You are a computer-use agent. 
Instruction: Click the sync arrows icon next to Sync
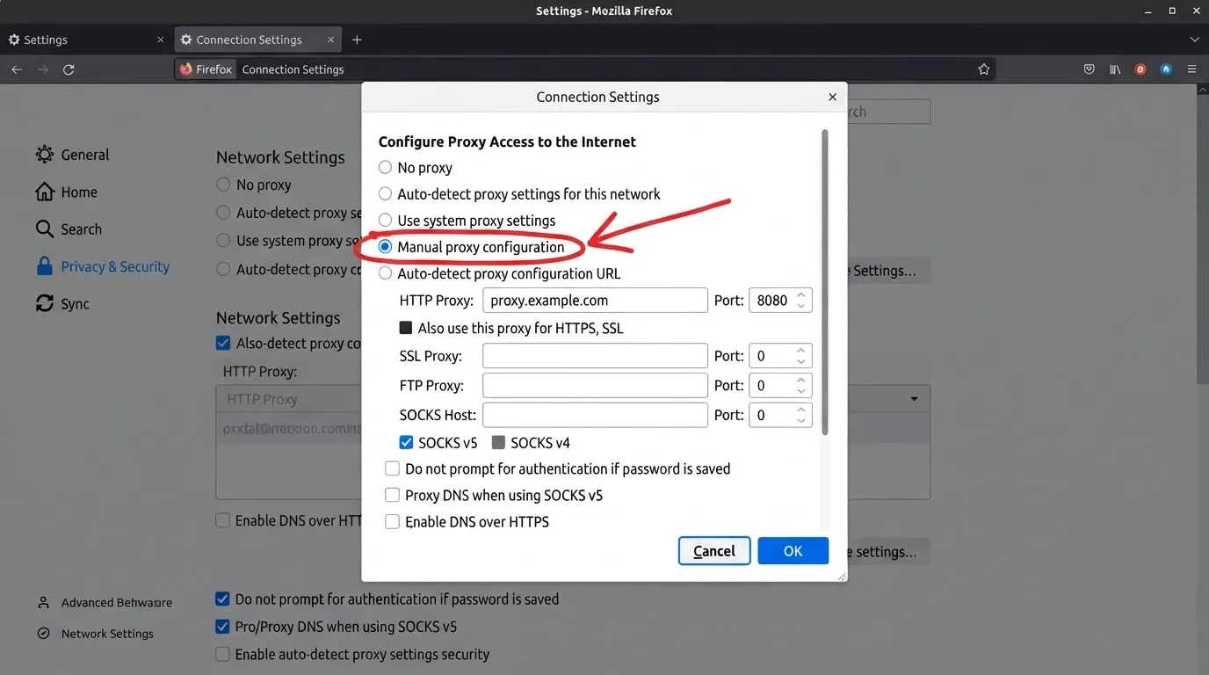click(x=45, y=303)
